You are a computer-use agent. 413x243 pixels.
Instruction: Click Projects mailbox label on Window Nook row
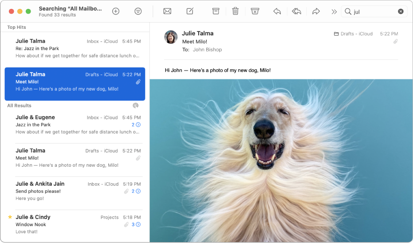[109, 217]
